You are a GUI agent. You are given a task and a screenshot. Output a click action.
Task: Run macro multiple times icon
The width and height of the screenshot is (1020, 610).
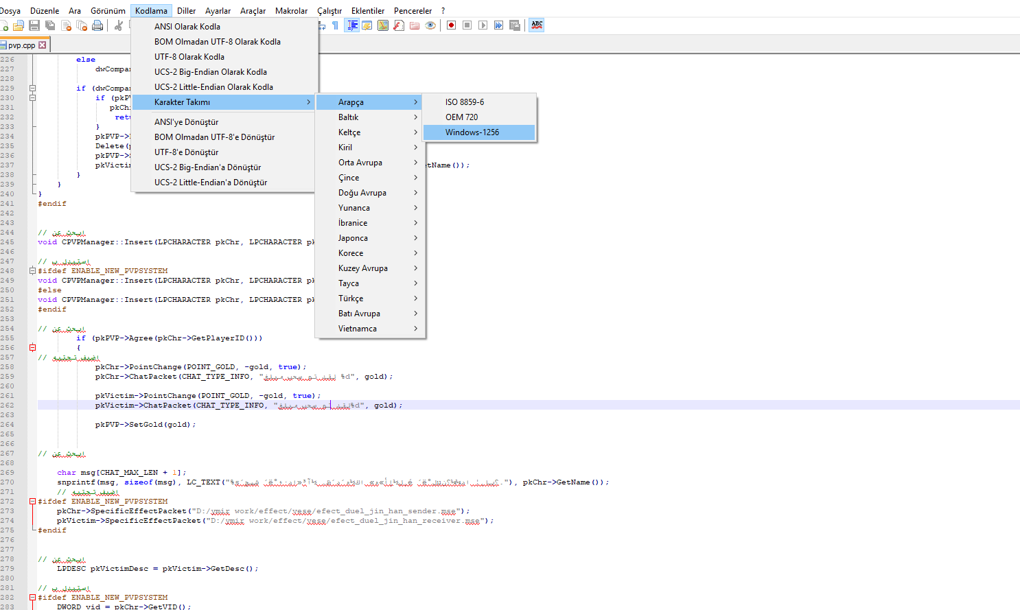coord(498,25)
